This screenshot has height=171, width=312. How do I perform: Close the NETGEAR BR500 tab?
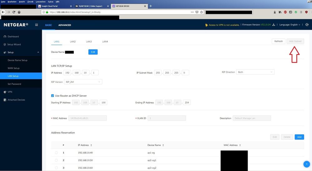point(145,6)
